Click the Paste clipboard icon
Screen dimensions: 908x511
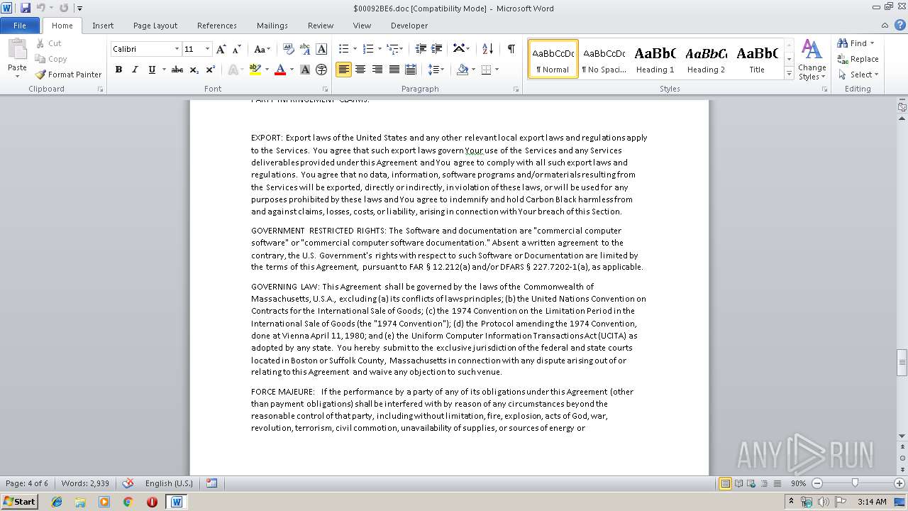(x=17, y=50)
